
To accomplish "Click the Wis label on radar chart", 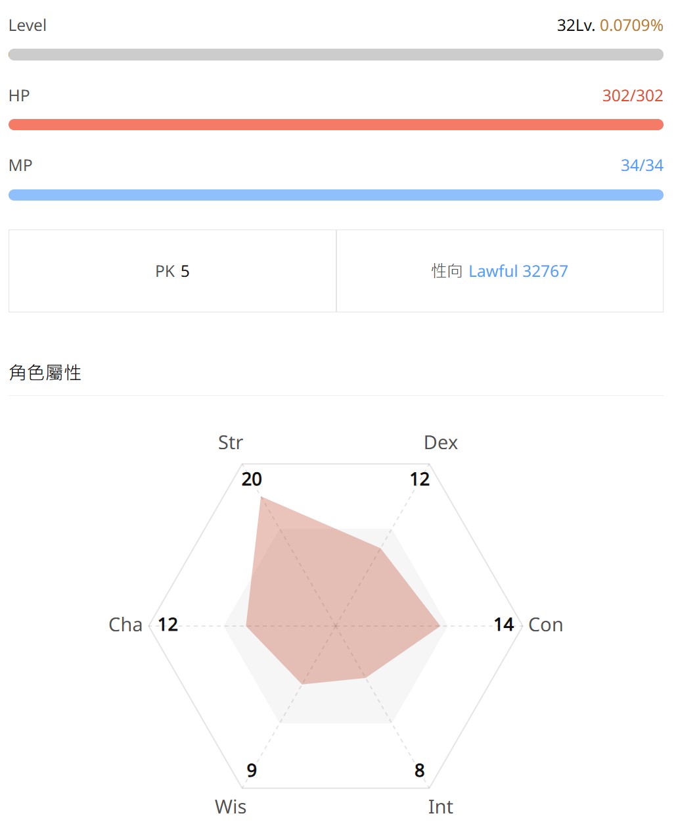I will 231,807.
